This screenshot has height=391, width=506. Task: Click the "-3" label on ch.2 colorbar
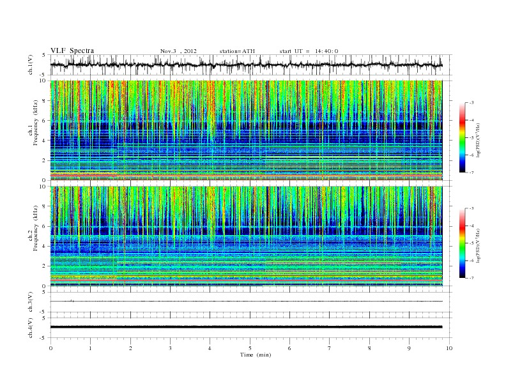click(x=471, y=209)
